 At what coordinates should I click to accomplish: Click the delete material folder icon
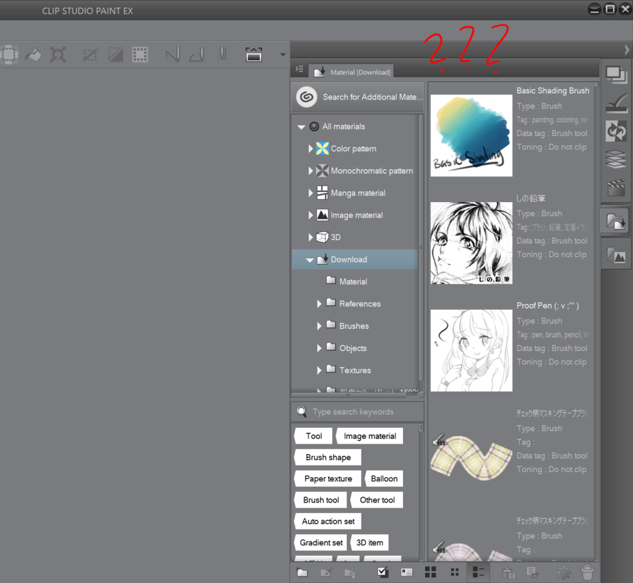[350, 572]
